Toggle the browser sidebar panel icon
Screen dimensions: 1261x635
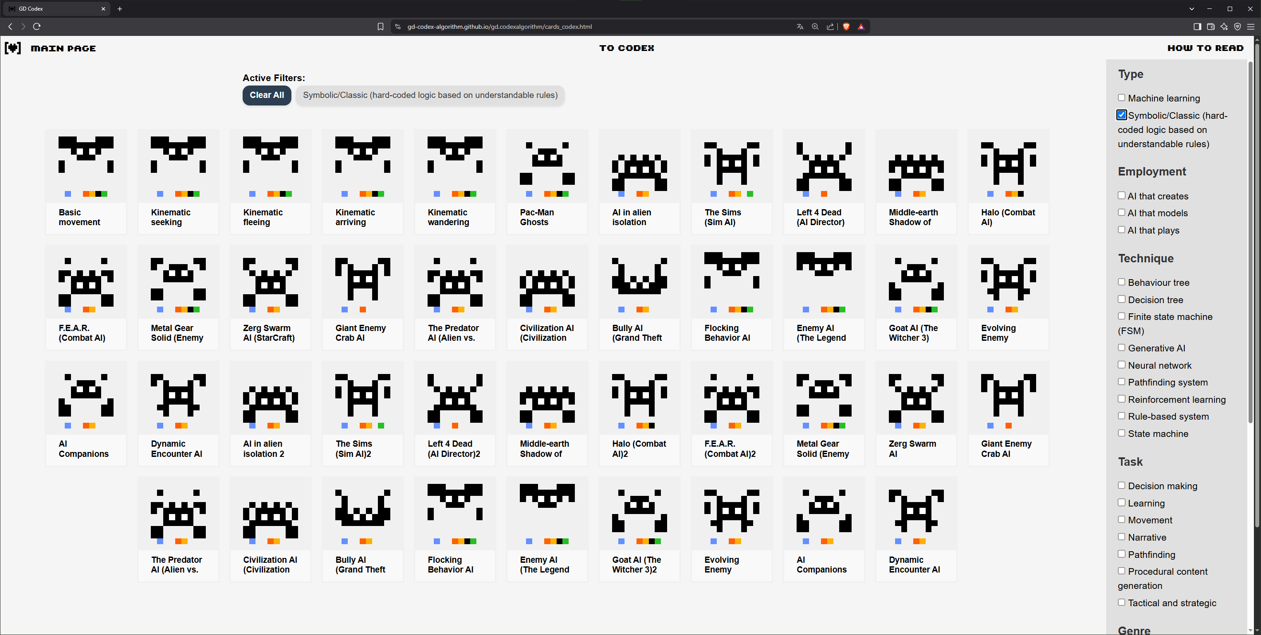[x=1198, y=27]
